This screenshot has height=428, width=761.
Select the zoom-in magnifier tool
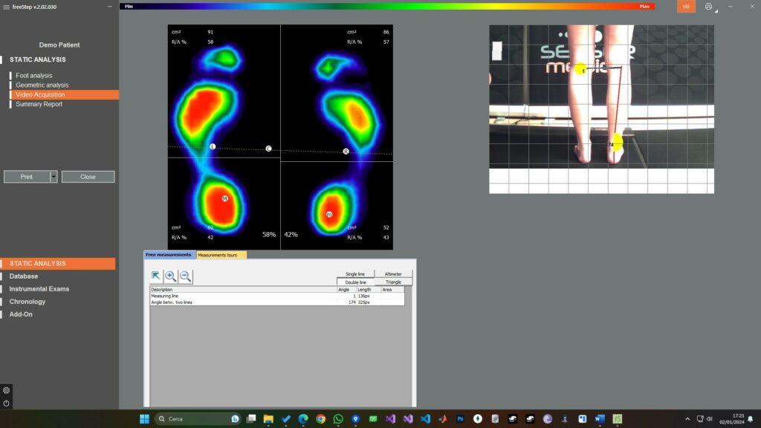click(169, 276)
